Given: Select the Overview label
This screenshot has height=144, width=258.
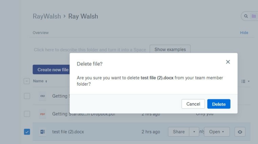Looking at the screenshot, I should [x=40, y=33].
